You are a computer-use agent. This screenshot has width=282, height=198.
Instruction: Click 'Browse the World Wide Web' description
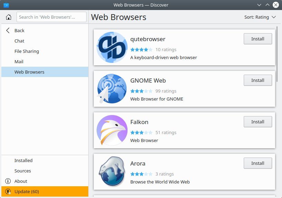160,182
